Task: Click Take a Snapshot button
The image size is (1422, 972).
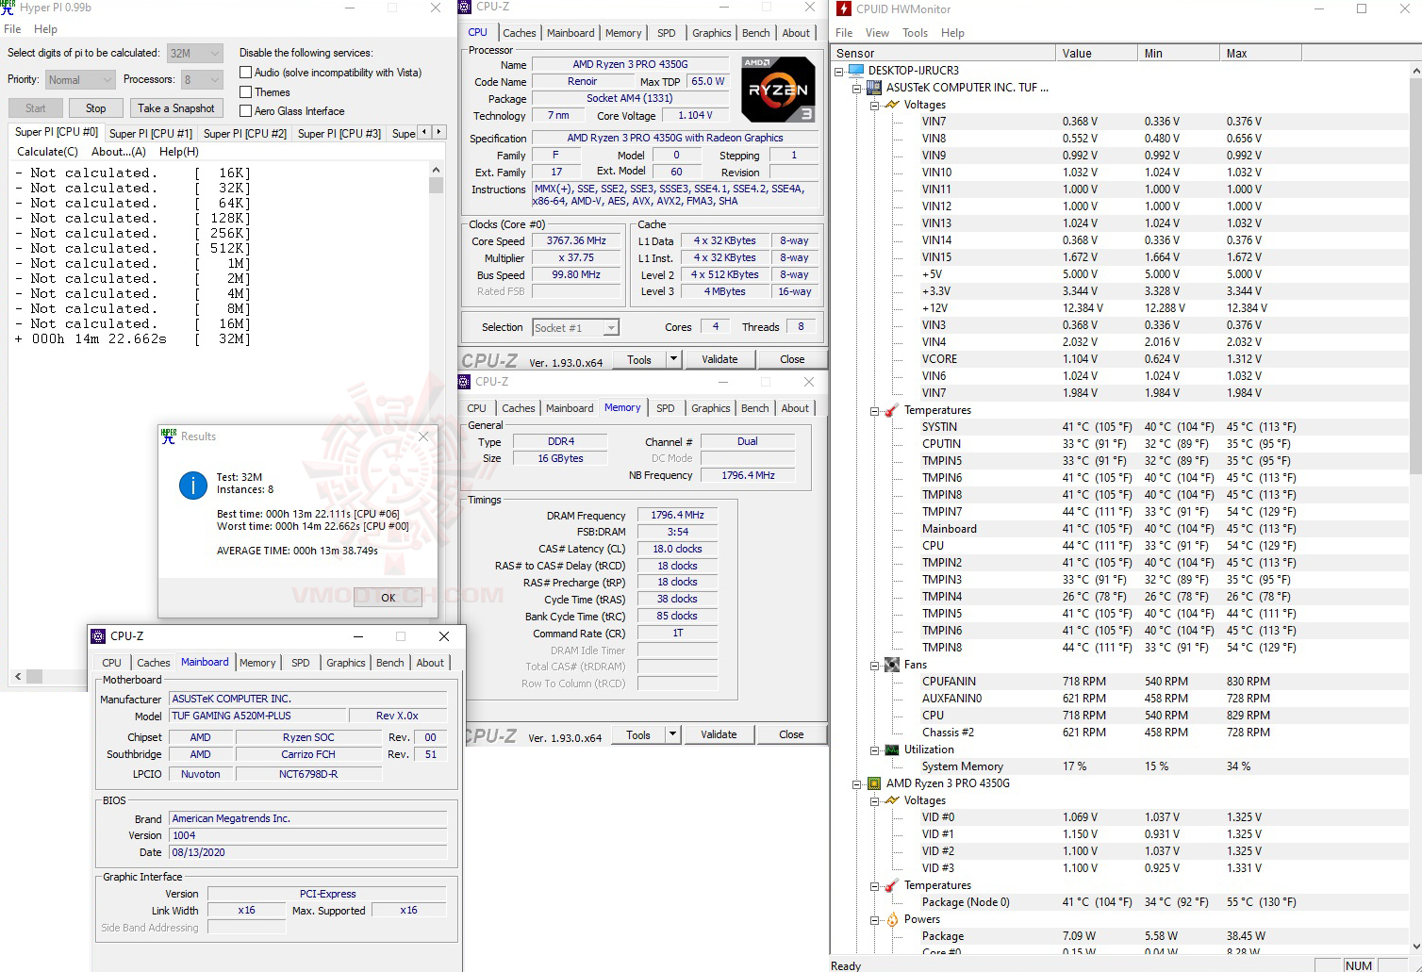Action: (176, 108)
